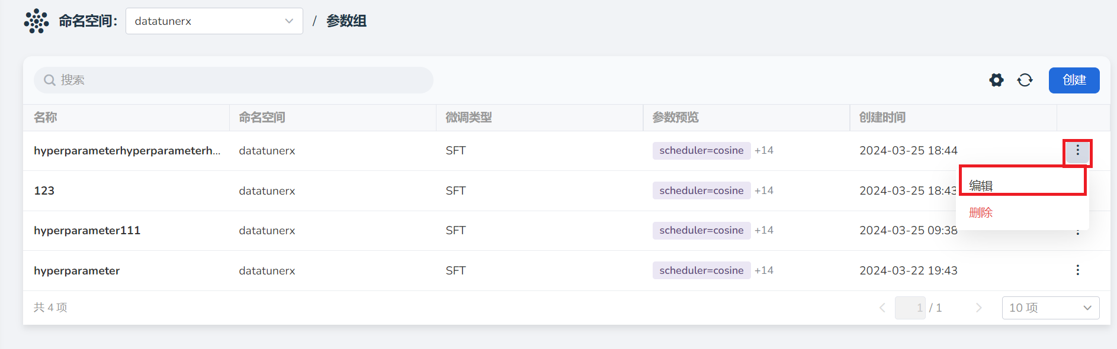Open the settings gear icon
The height and width of the screenshot is (349, 1117).
click(997, 80)
